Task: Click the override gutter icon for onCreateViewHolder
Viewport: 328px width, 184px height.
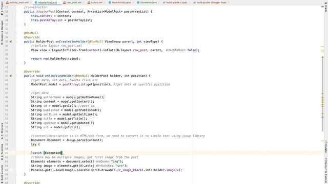Action: pyautogui.click(x=11, y=41)
